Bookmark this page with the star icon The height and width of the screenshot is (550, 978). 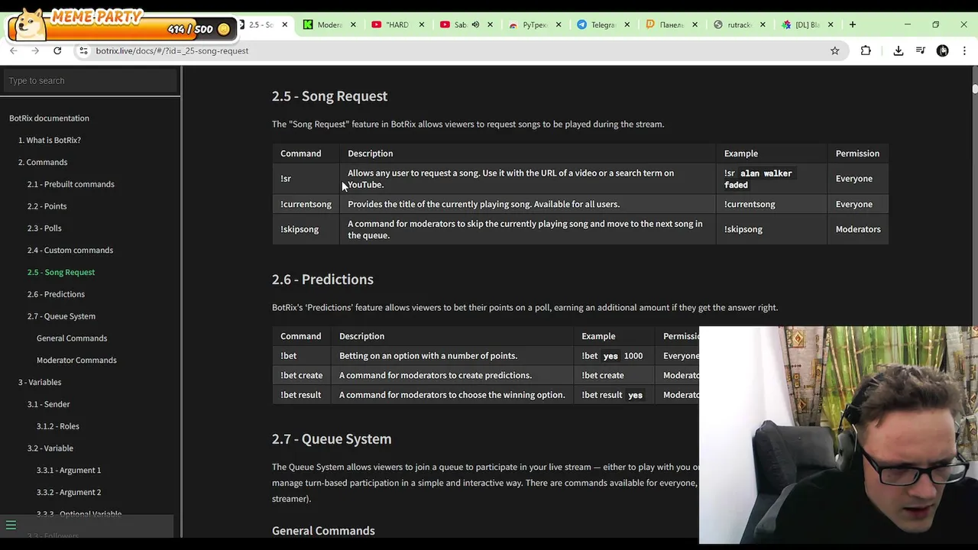(834, 50)
